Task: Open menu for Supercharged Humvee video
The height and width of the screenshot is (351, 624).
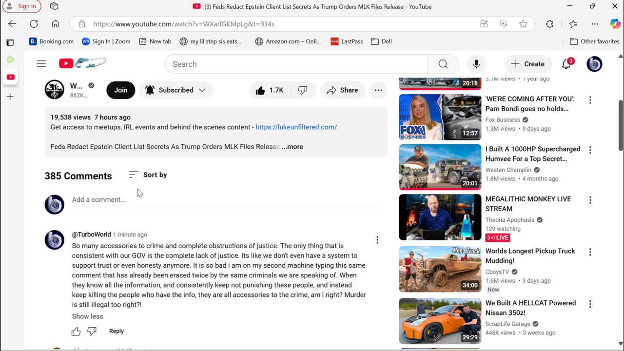Action: coord(590,150)
